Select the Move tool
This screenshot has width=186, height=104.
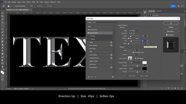[x=2, y=13]
